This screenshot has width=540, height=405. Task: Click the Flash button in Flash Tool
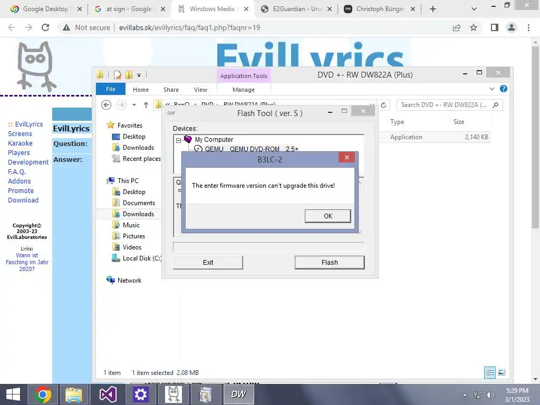pos(330,263)
